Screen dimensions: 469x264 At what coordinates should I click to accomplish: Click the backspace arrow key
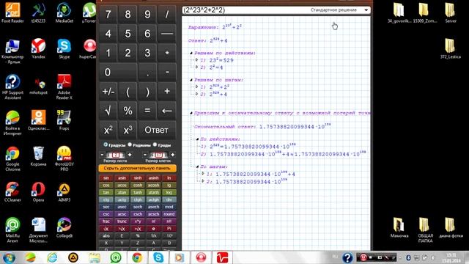[x=167, y=111]
